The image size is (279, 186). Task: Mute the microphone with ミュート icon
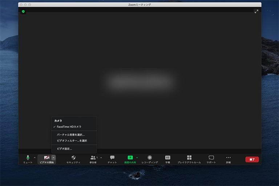click(x=28, y=158)
